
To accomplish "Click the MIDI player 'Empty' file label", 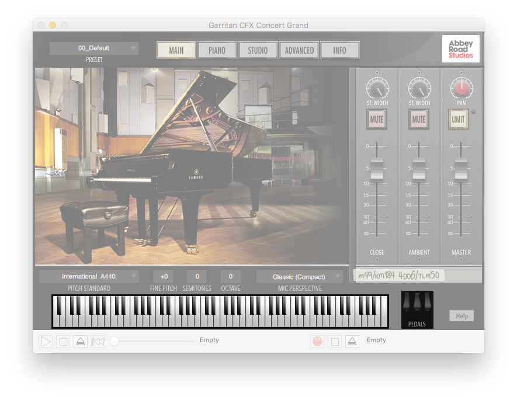I will pos(209,340).
